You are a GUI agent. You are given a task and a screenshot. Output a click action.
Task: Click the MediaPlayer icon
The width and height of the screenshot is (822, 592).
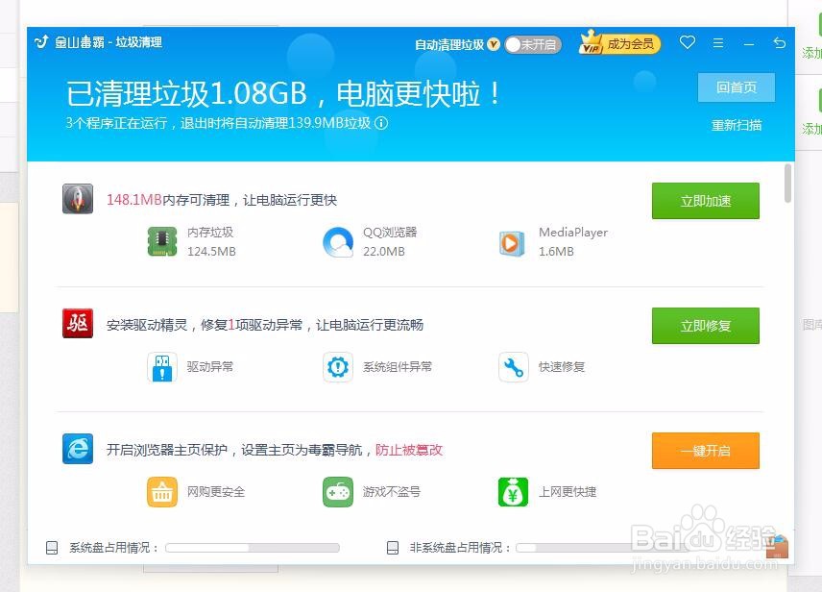pyautogui.click(x=511, y=241)
